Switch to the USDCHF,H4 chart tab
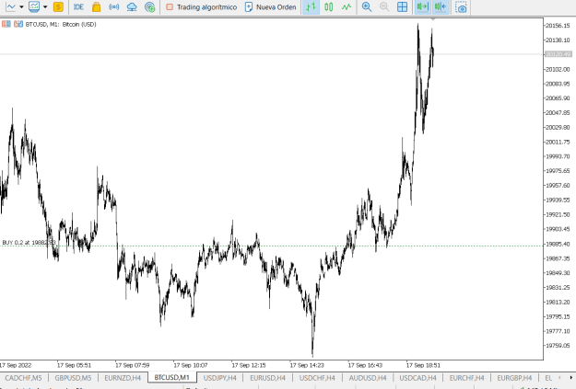576x389 pixels. (x=317, y=378)
